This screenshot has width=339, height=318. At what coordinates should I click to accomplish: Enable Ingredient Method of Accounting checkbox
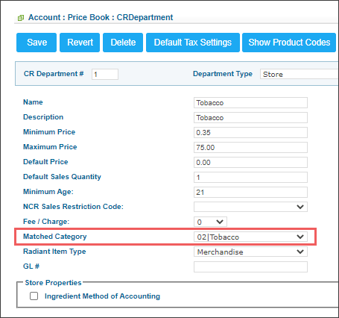click(34, 296)
